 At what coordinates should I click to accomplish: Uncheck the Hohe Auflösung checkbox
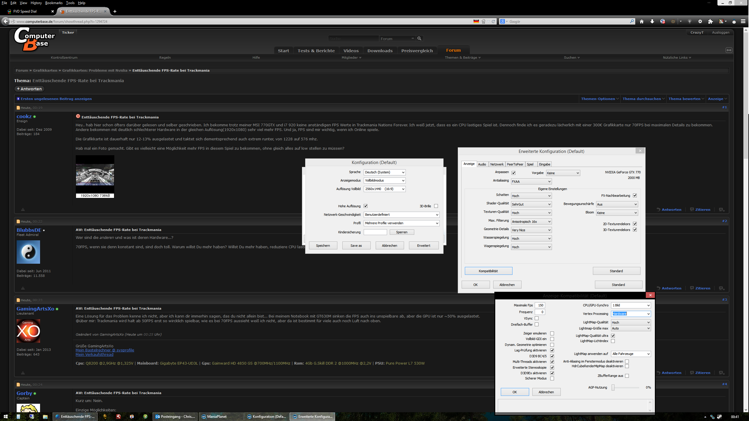tap(365, 206)
